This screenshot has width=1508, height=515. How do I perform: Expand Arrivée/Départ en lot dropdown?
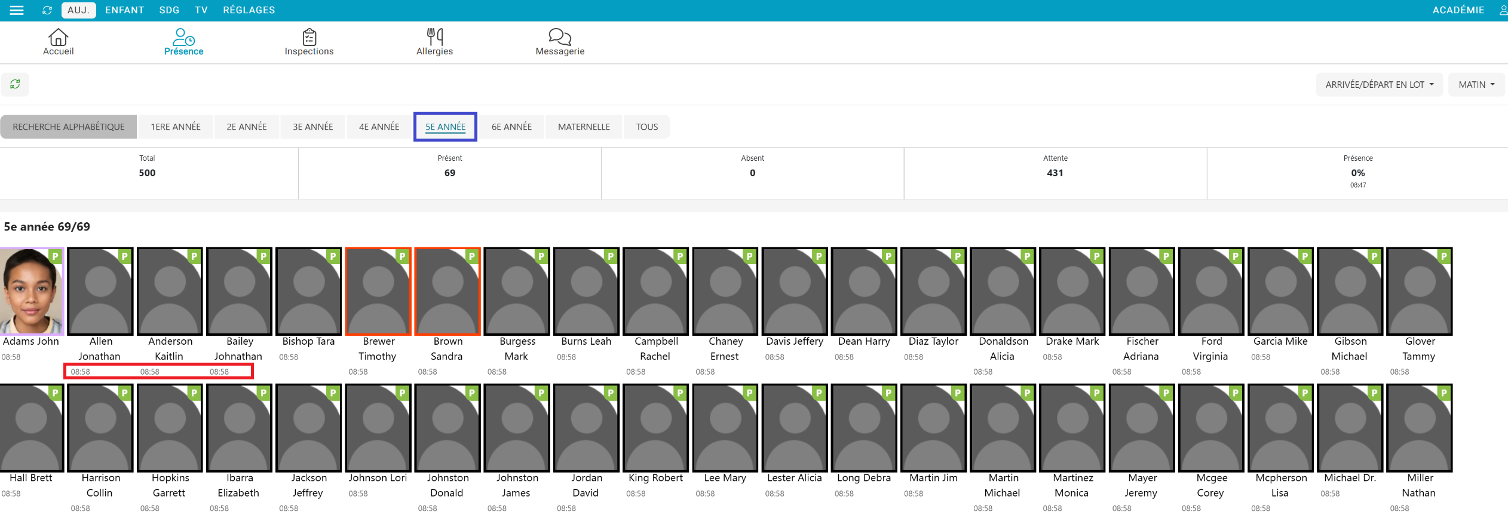1379,85
